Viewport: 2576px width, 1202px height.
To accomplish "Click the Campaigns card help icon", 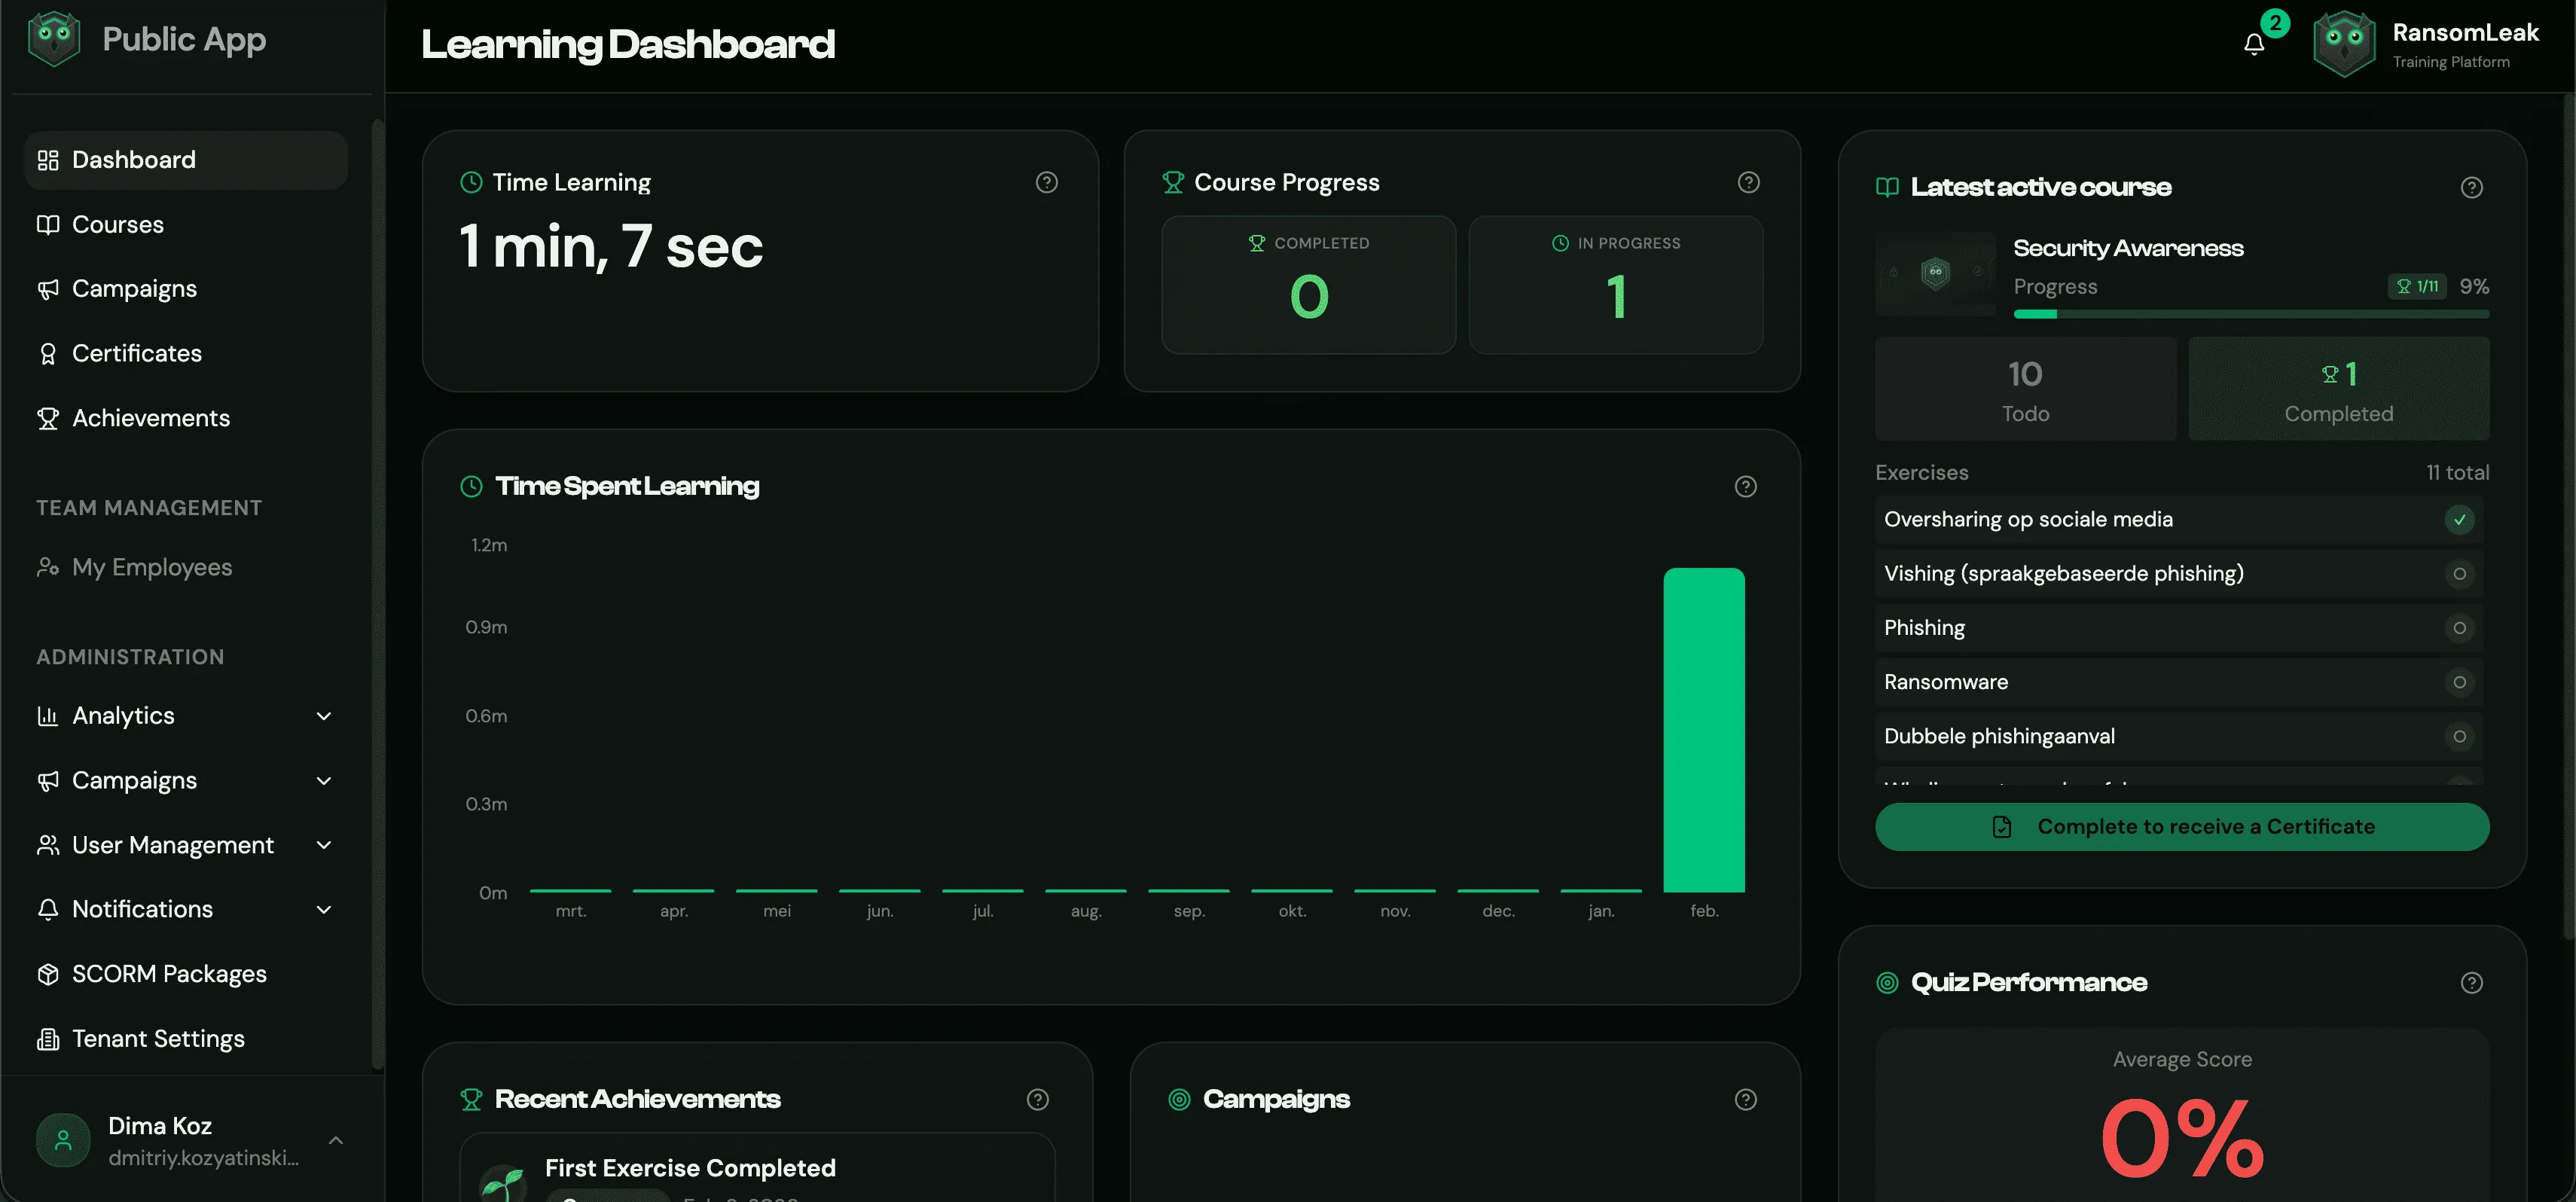I will point(1745,1099).
